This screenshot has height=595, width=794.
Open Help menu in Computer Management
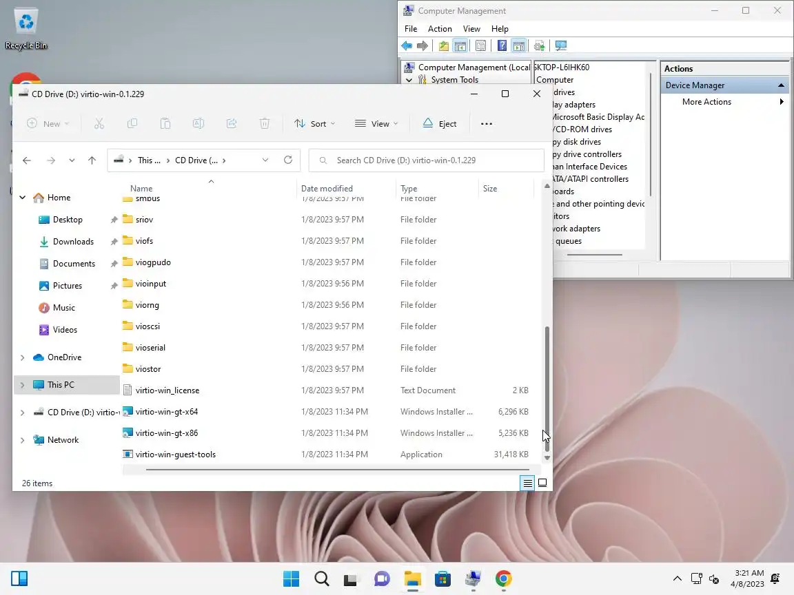[x=499, y=29]
